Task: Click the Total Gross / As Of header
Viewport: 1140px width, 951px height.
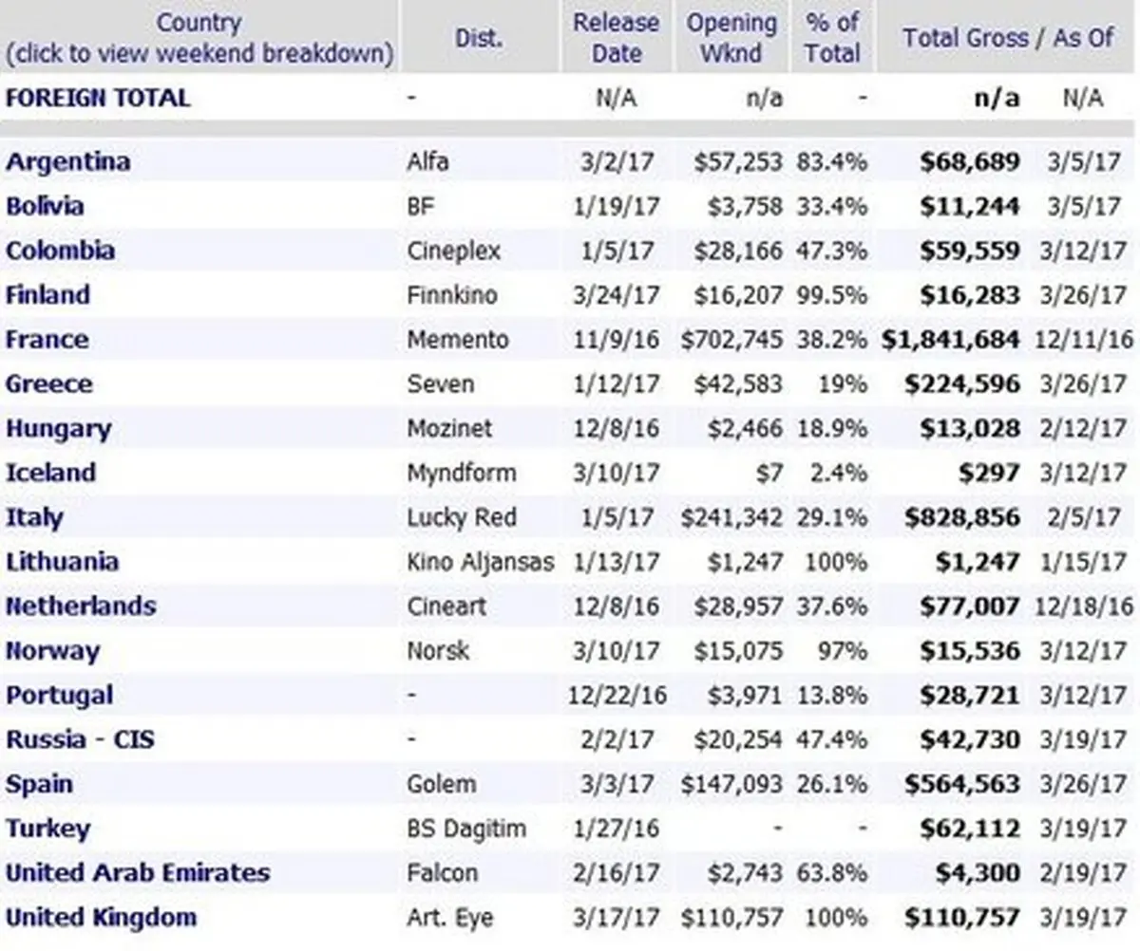Action: [1008, 38]
